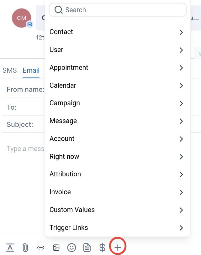Click the search magnifier icon
Screen dimensions: 201x255
pos(58,10)
